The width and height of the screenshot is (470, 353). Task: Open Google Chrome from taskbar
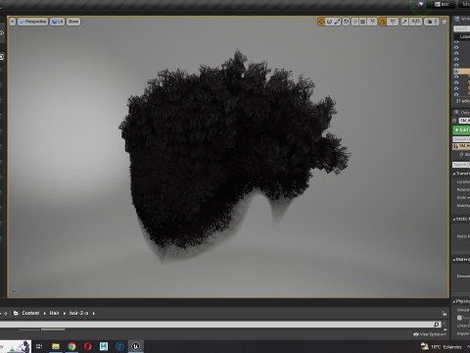71,346
